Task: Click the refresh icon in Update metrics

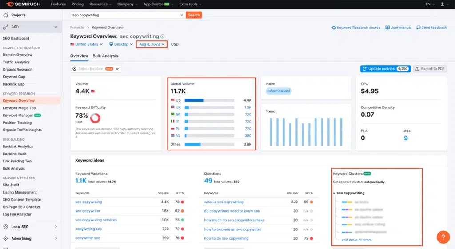Action: (x=364, y=69)
